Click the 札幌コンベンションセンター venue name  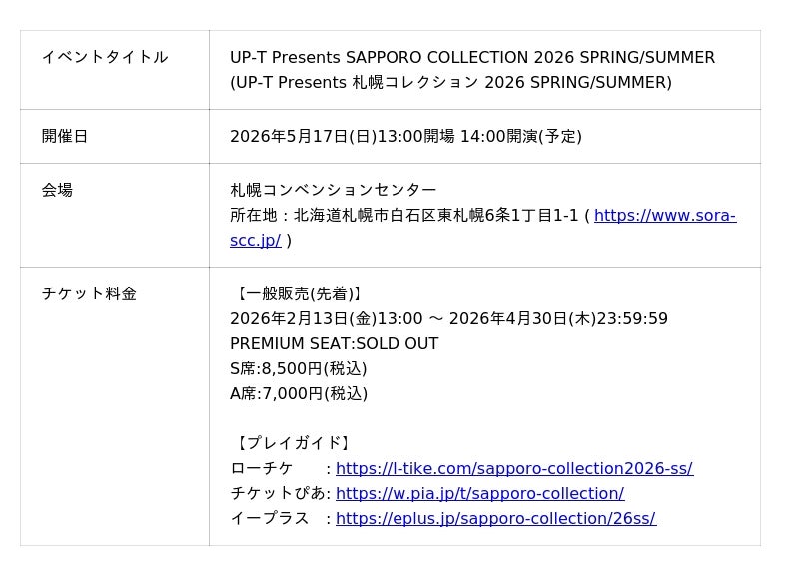coord(333,190)
